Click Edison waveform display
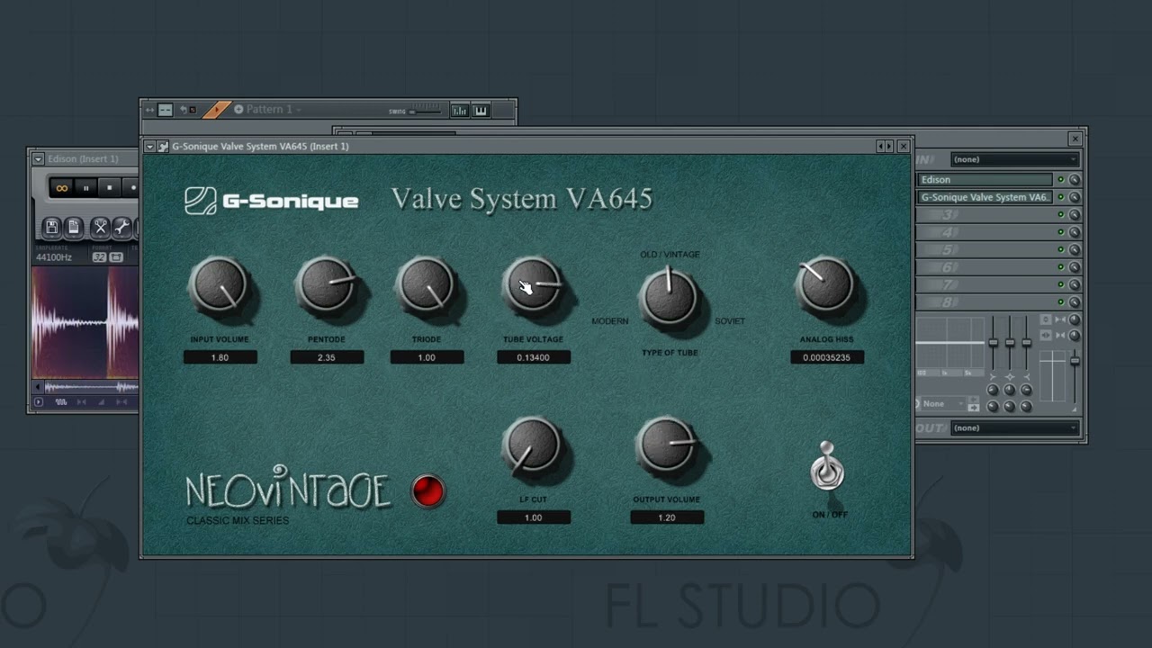The width and height of the screenshot is (1152, 648). click(x=85, y=323)
